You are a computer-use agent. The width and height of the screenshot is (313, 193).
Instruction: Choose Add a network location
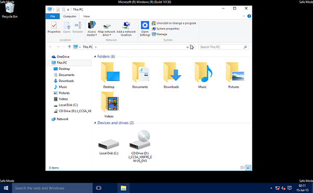coord(126,29)
